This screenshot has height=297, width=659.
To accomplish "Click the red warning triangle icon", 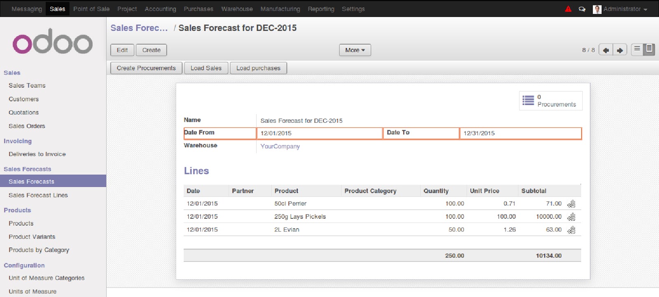I will [x=568, y=9].
